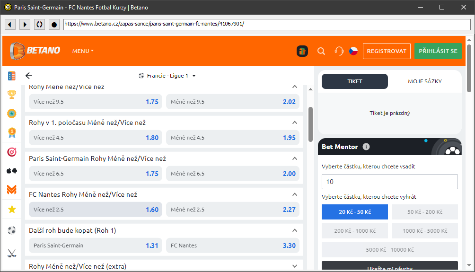Open the Betano logo home link
The height and width of the screenshot is (272, 475).
point(35,51)
